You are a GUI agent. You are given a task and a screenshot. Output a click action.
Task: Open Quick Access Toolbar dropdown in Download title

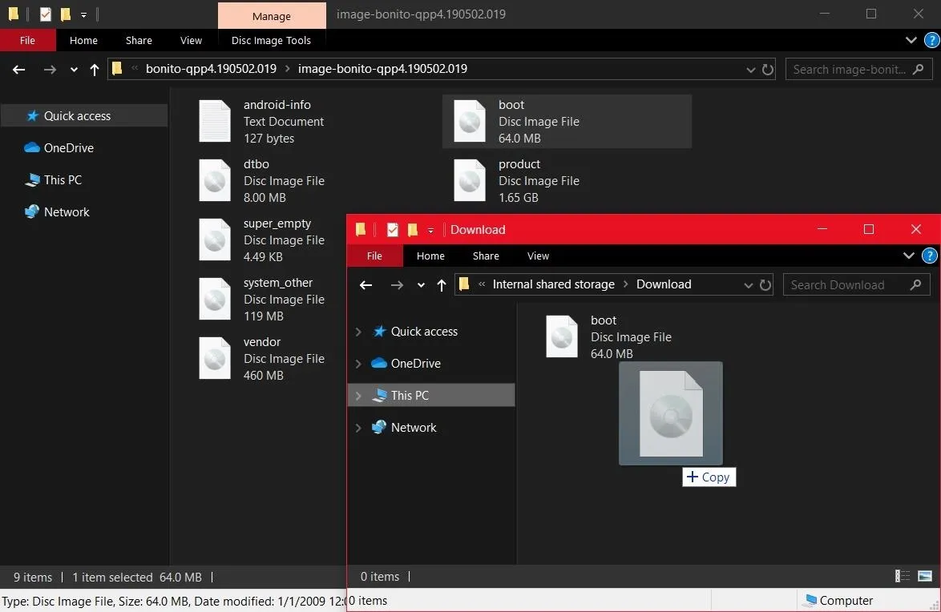coord(430,230)
